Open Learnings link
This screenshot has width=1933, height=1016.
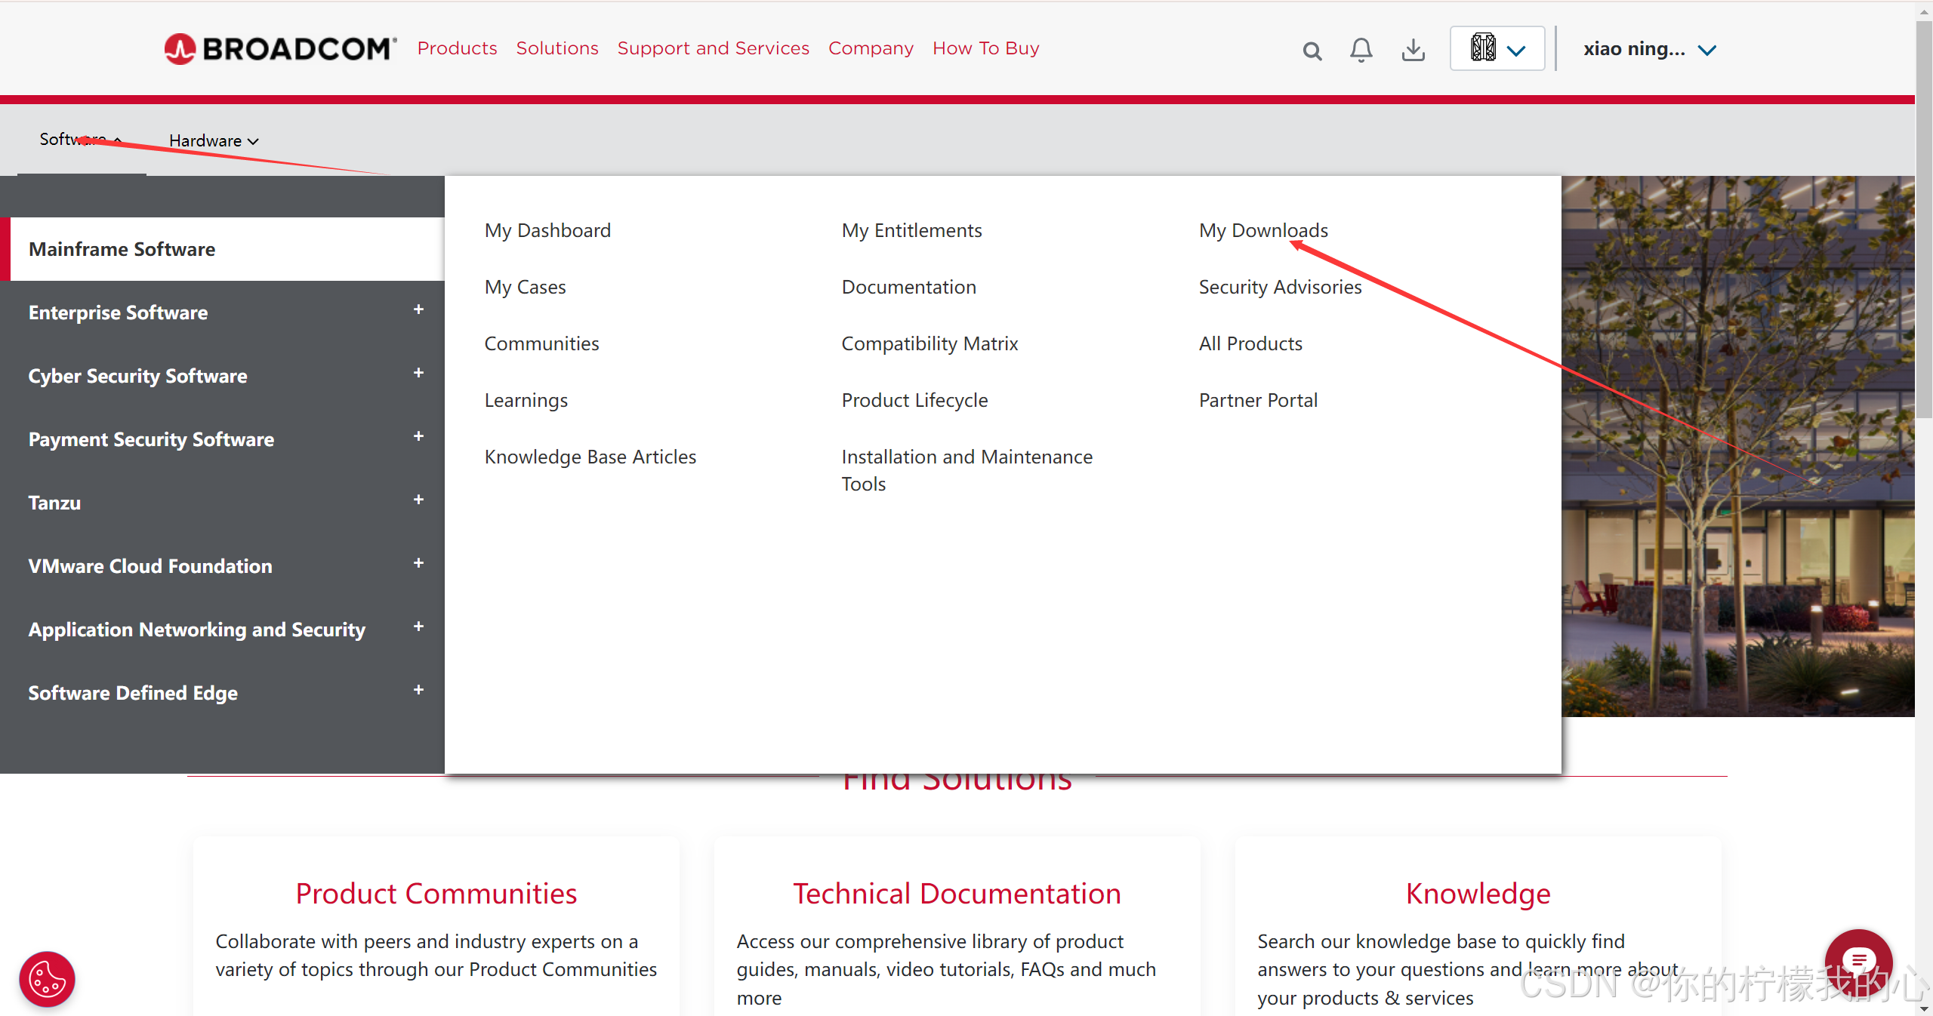click(526, 400)
